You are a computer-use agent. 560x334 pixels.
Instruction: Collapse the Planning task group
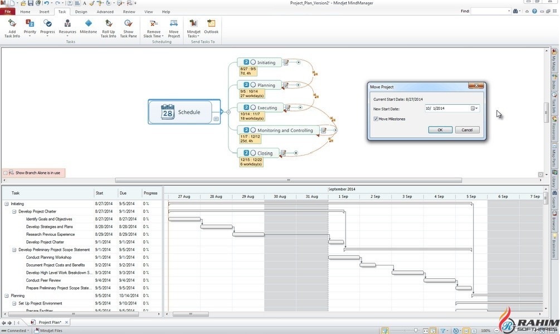[x=7, y=296]
